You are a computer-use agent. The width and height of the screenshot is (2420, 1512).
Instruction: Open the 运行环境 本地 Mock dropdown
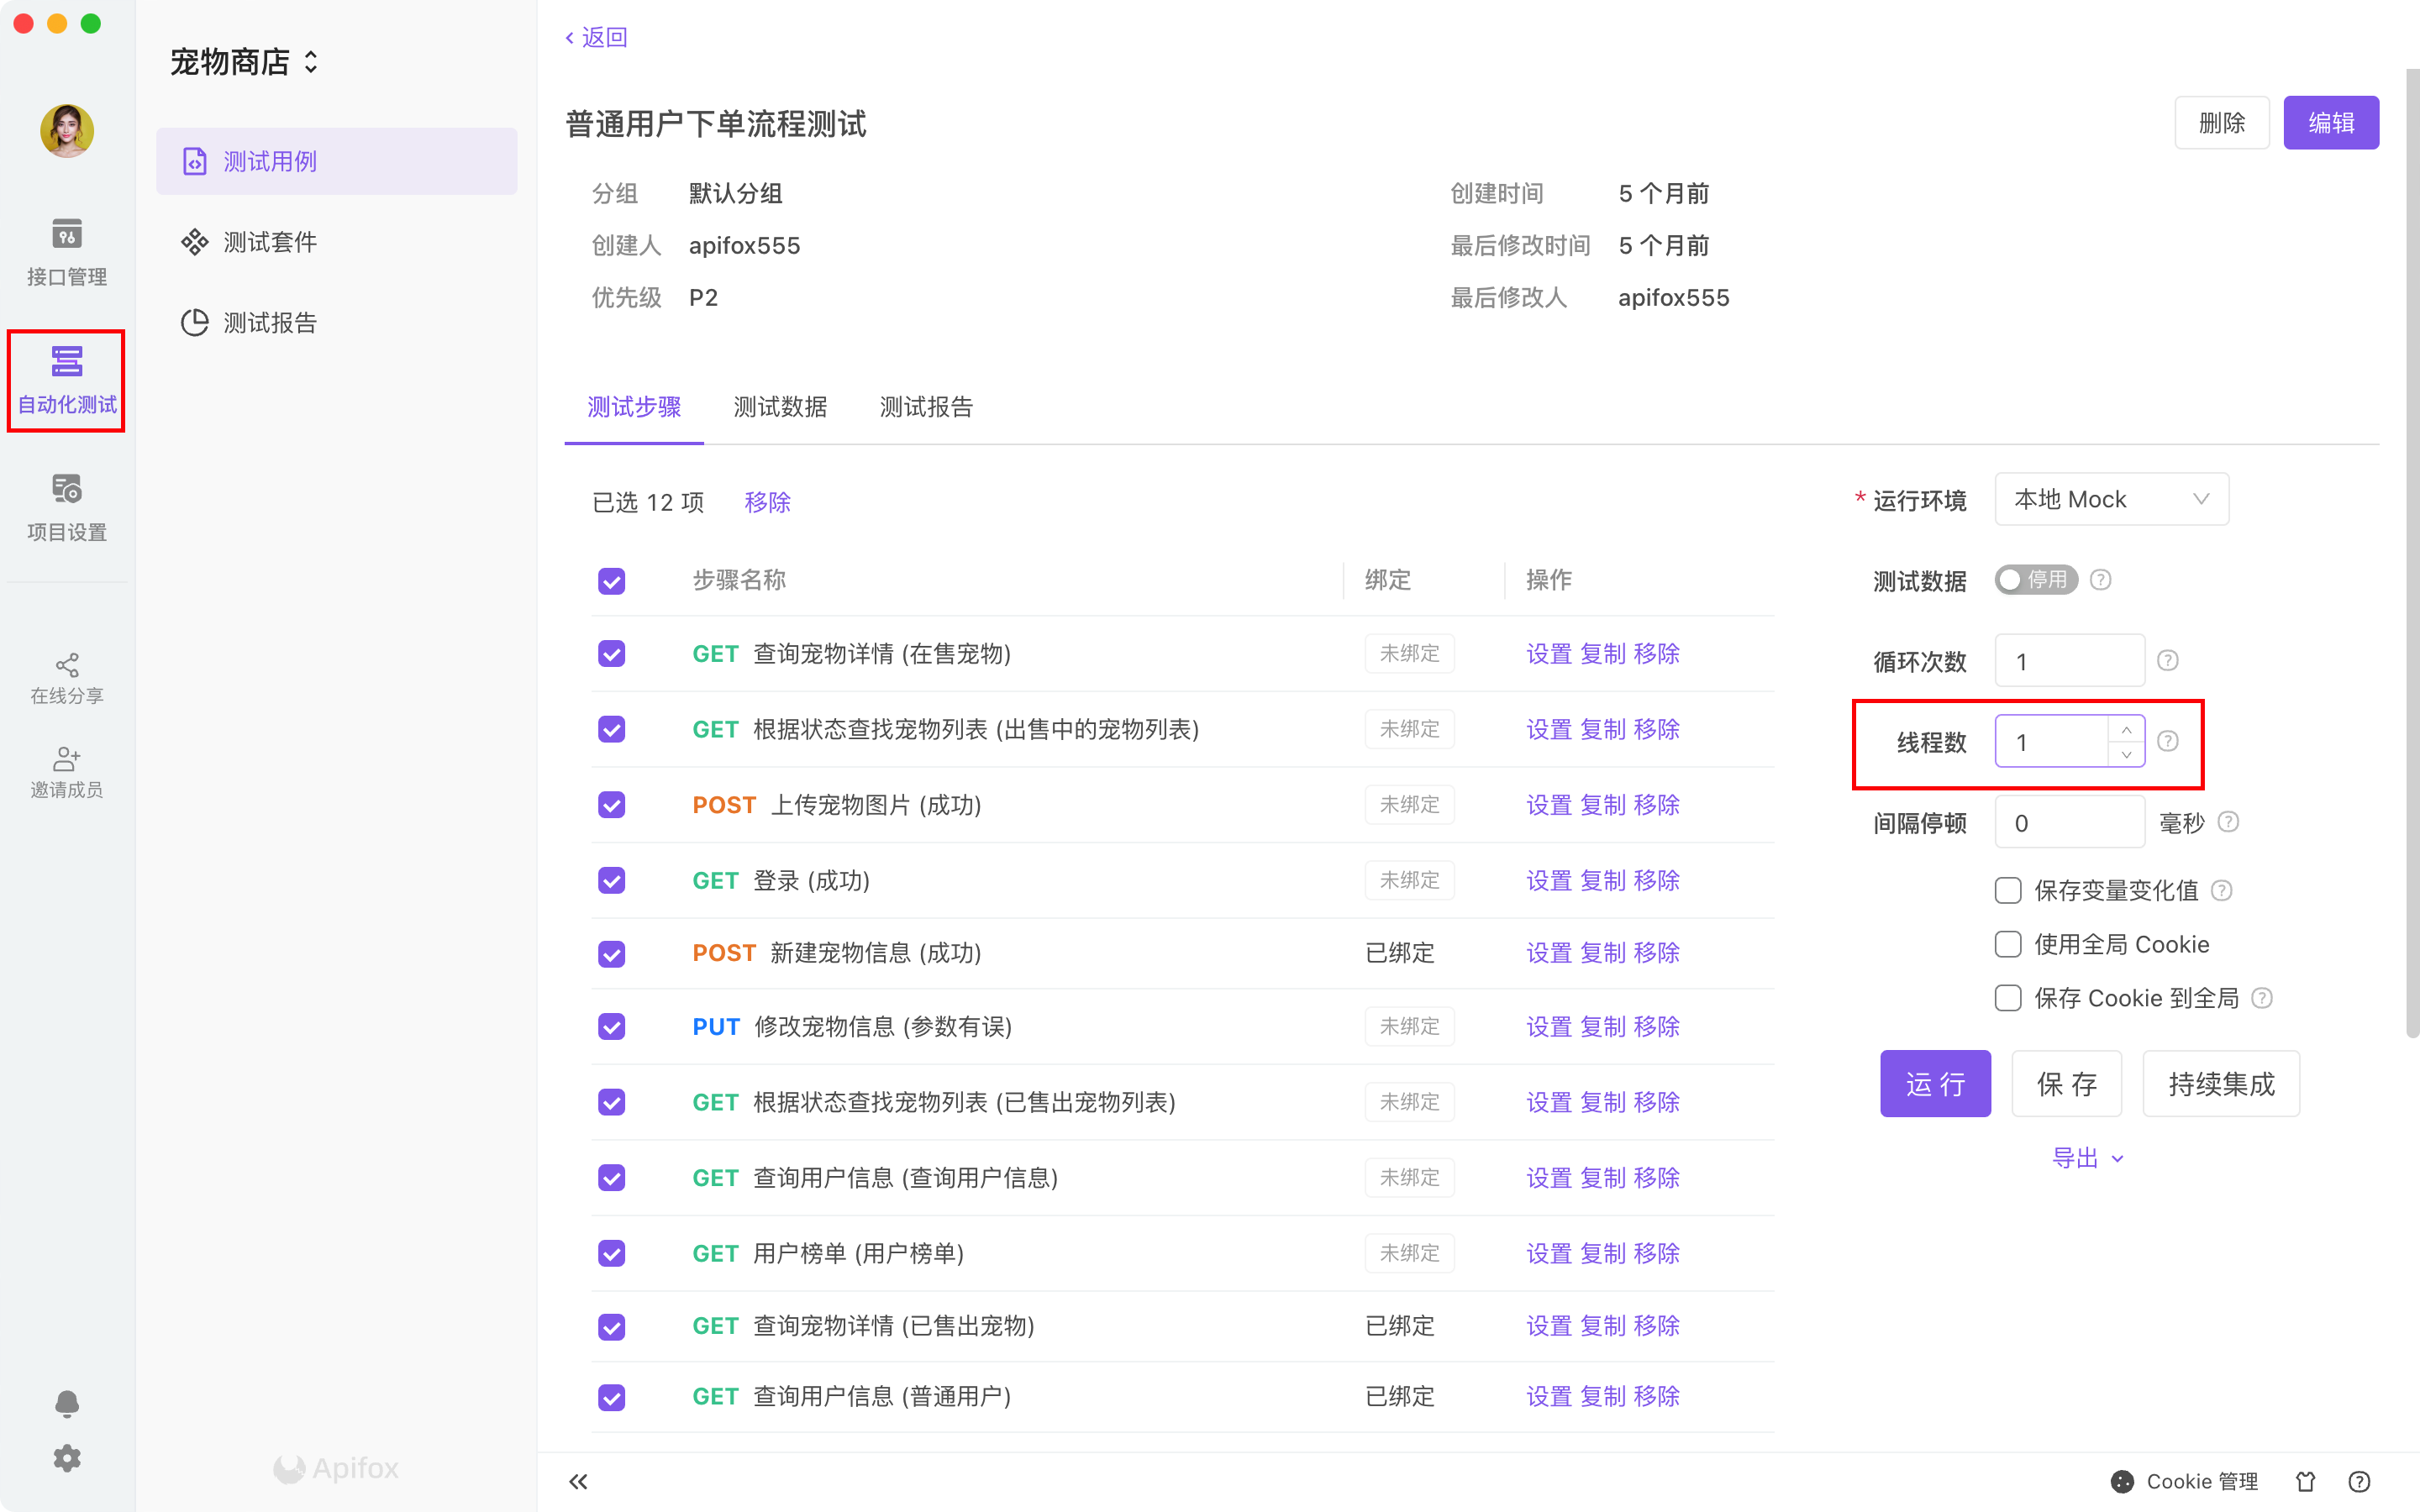point(2110,499)
